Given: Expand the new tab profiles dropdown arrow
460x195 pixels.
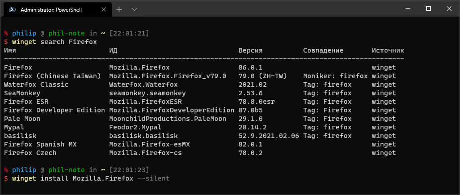Looking at the screenshot, I should click(134, 9).
